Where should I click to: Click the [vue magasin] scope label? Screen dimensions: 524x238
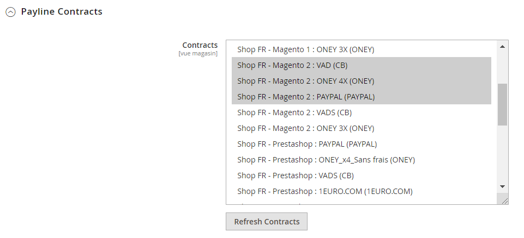pos(198,53)
